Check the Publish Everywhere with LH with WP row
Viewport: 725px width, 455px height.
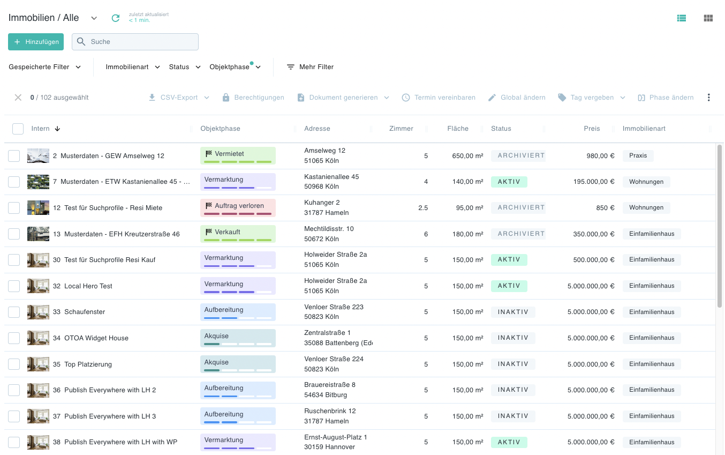click(x=14, y=442)
